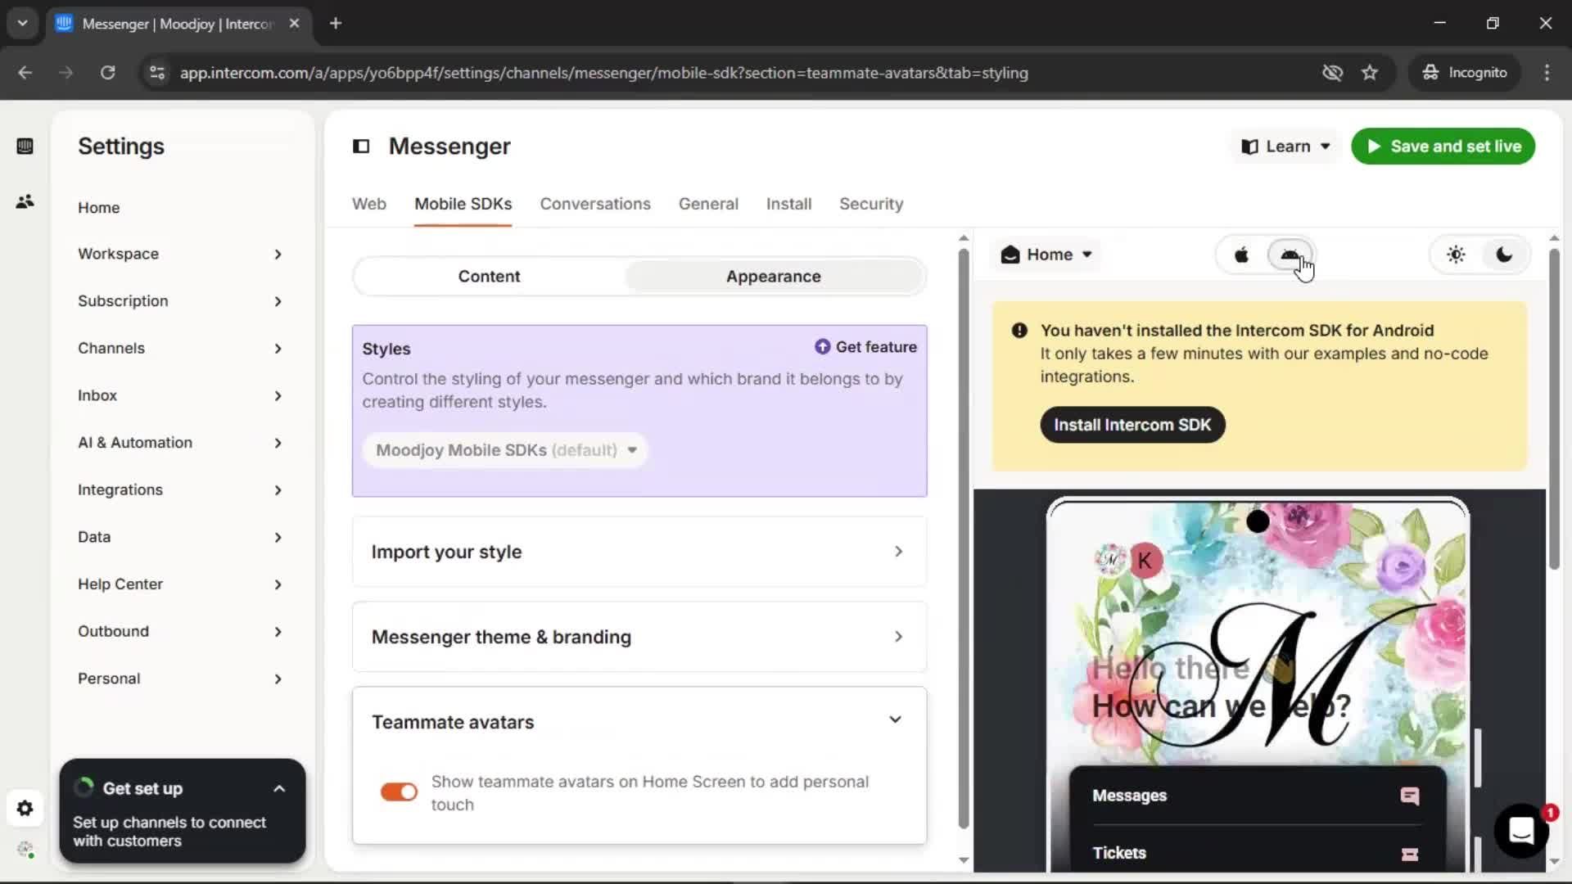Expand AI & Automation settings section
The width and height of the screenshot is (1572, 884).
tap(180, 443)
